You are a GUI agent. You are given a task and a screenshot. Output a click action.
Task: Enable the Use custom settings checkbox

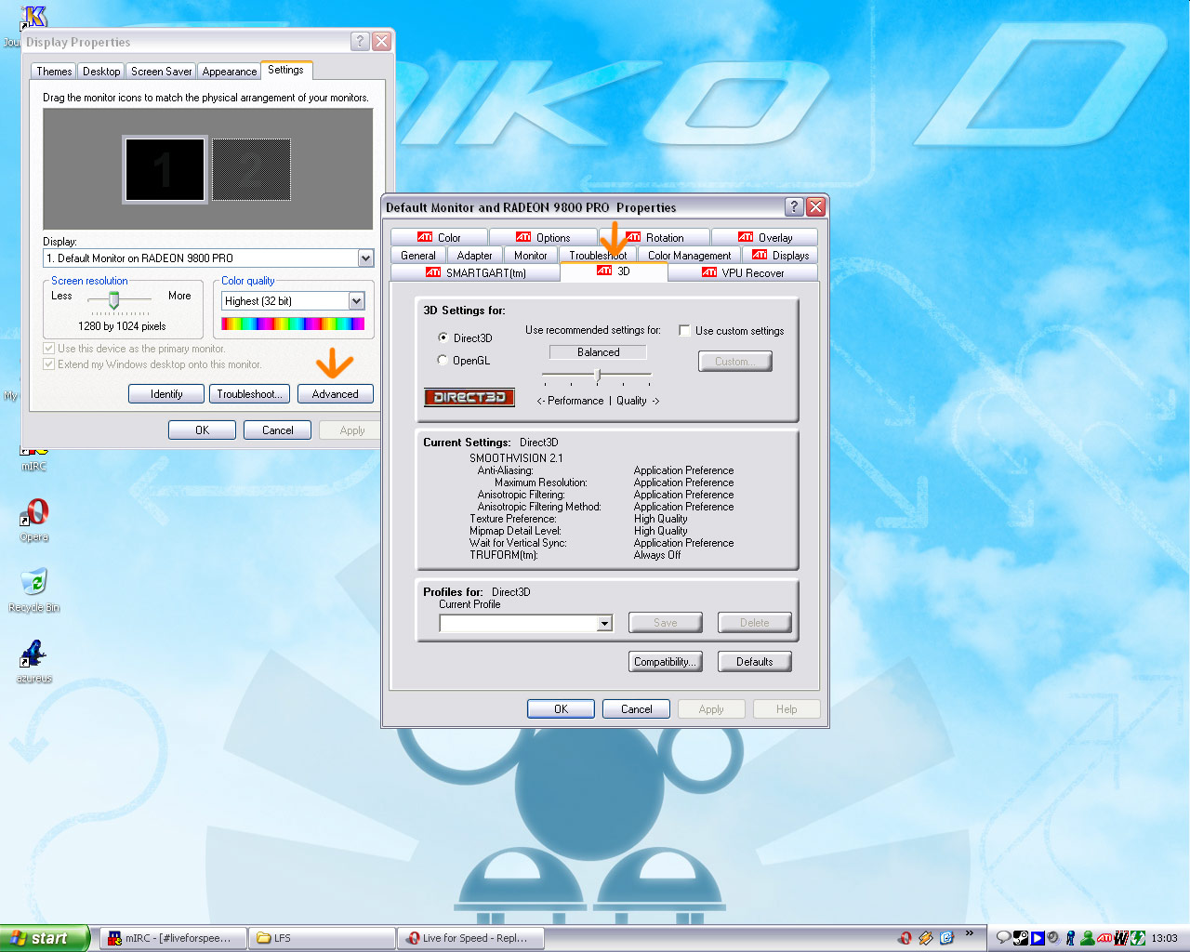tap(684, 330)
